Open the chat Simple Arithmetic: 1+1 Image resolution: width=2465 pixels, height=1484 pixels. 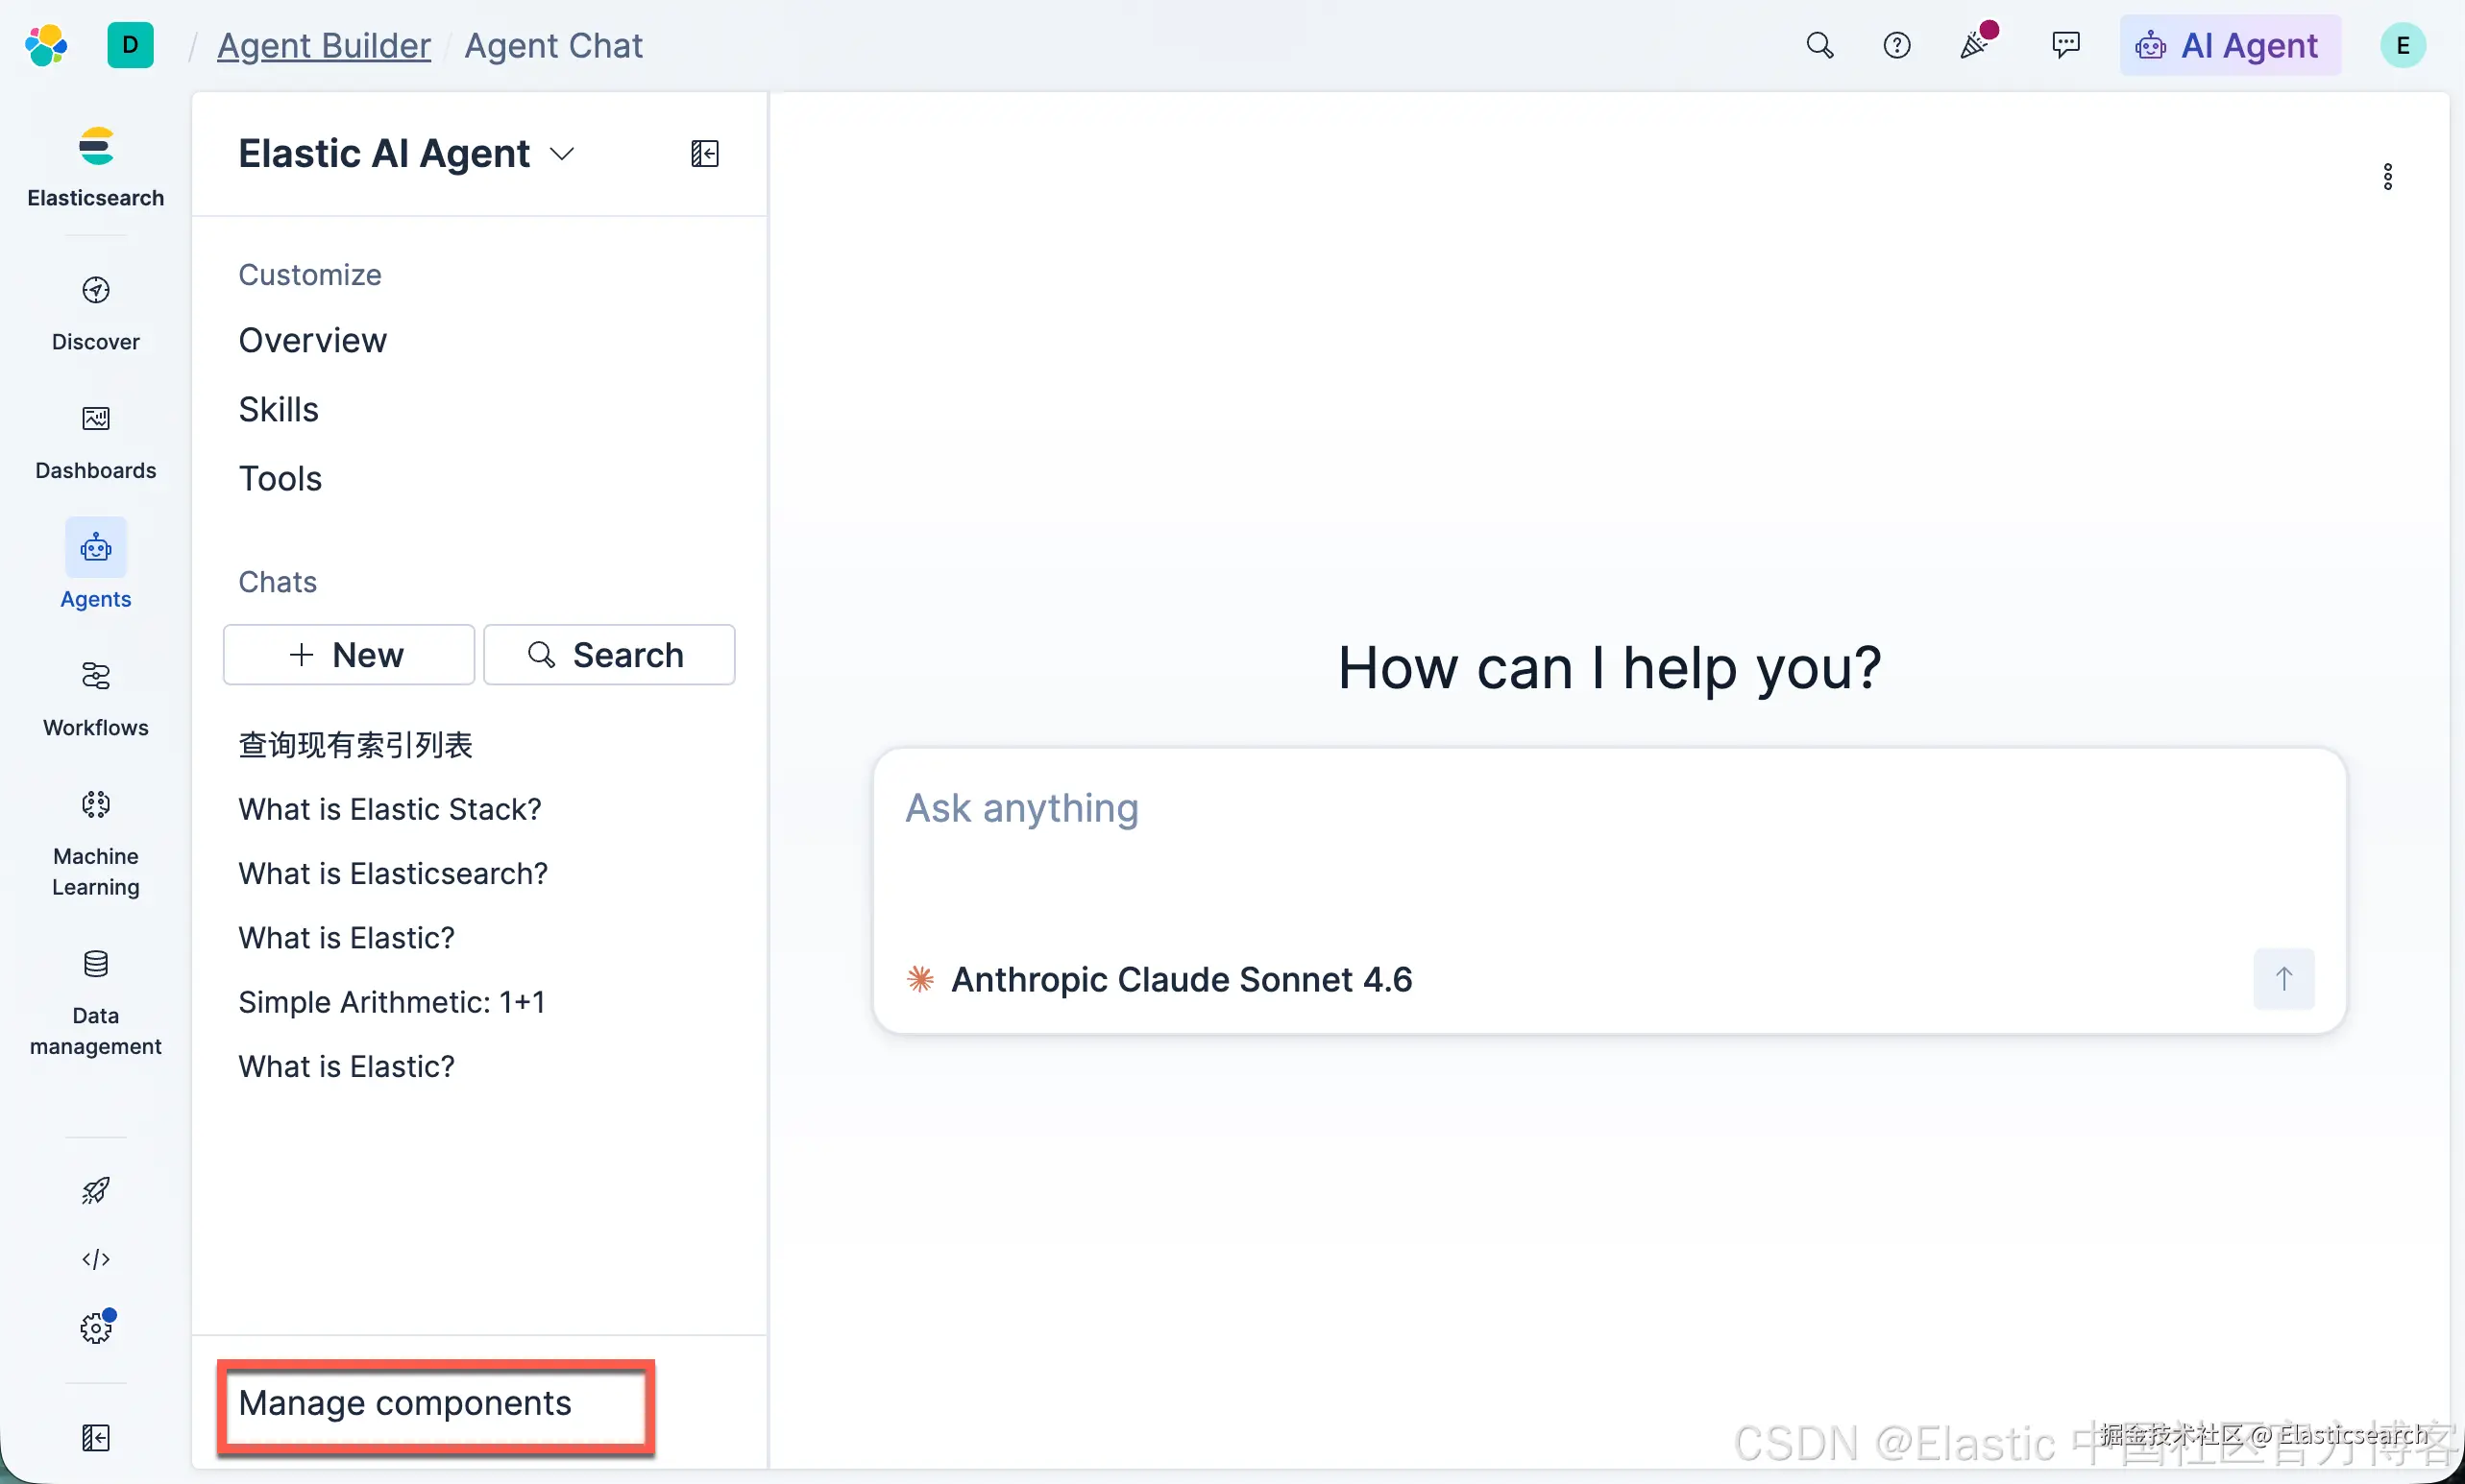[x=392, y=1002]
